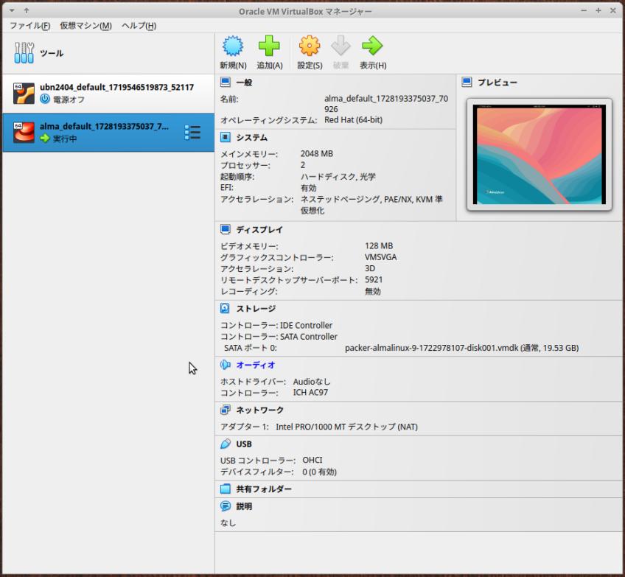The image size is (625, 577).
Task: Click the 説明 speech bubble icon
Action: [x=226, y=506]
